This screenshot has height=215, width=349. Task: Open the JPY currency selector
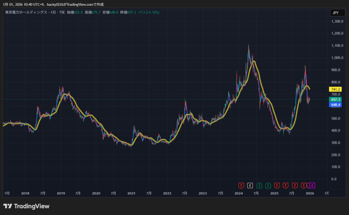335,13
